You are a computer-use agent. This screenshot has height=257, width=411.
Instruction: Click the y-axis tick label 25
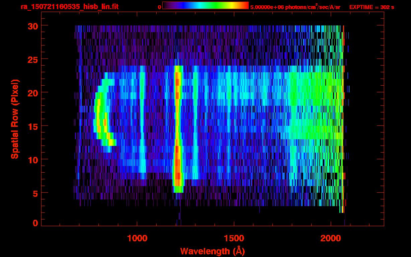coord(33,59)
